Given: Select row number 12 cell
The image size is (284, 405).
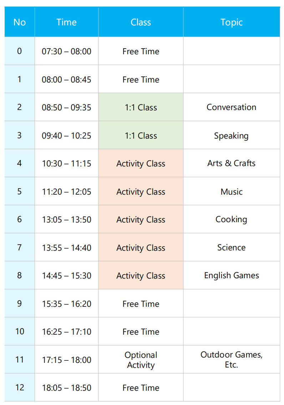Looking at the screenshot, I should pos(20,387).
